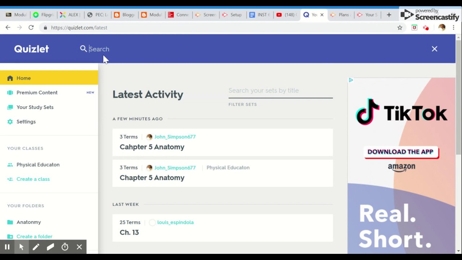Image resolution: width=462 pixels, height=260 pixels.
Task: Open Your Study Sets
Action: point(49,107)
